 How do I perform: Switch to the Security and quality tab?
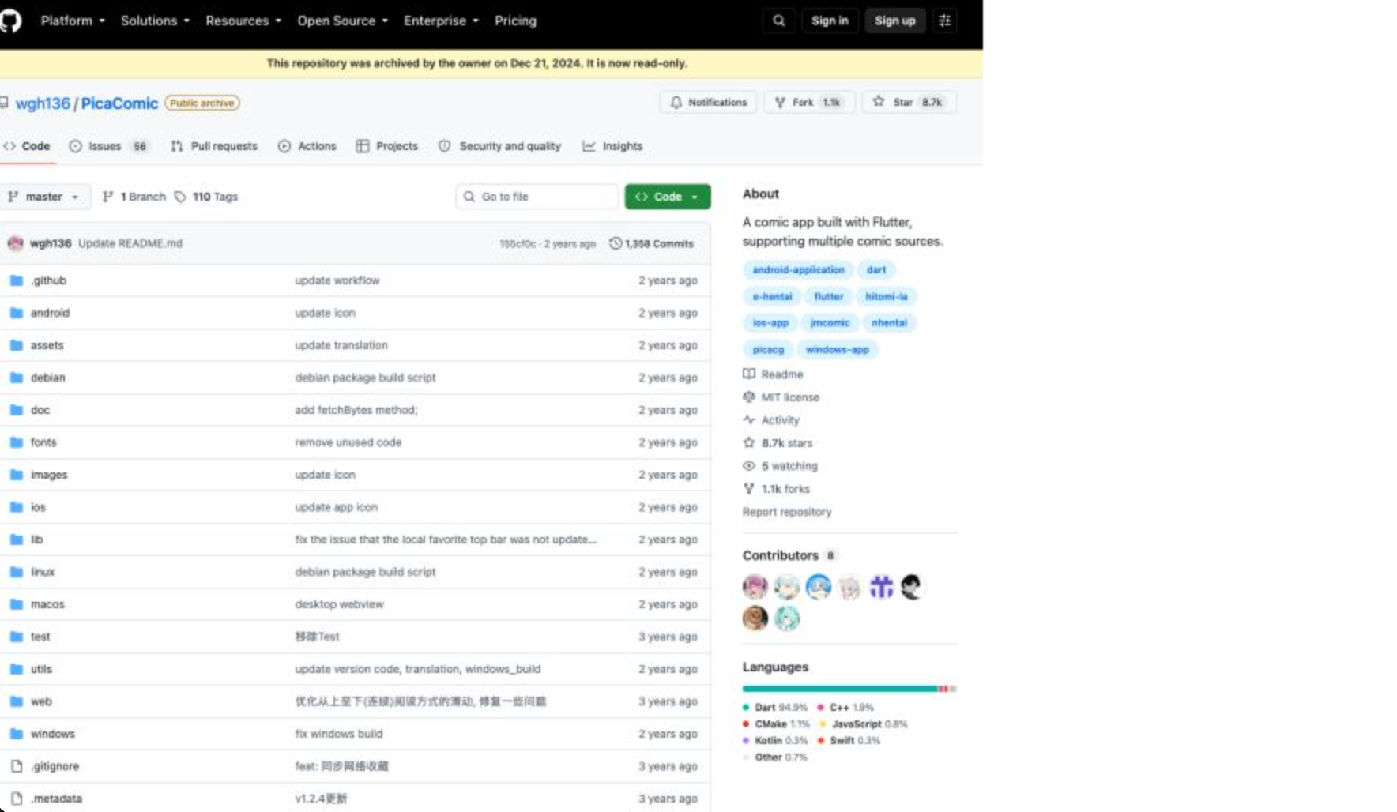(x=500, y=146)
